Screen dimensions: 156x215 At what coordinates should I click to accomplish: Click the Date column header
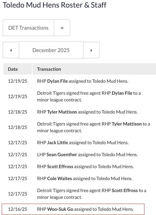[x=13, y=69]
